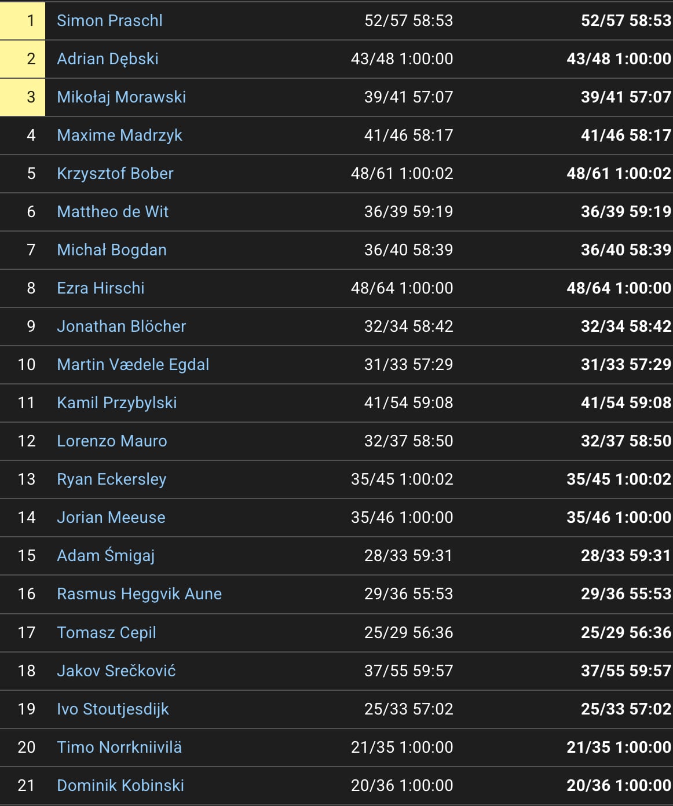Click the Mikołaj Morawski name link
Viewport: 673px width, 806px height.
122,97
